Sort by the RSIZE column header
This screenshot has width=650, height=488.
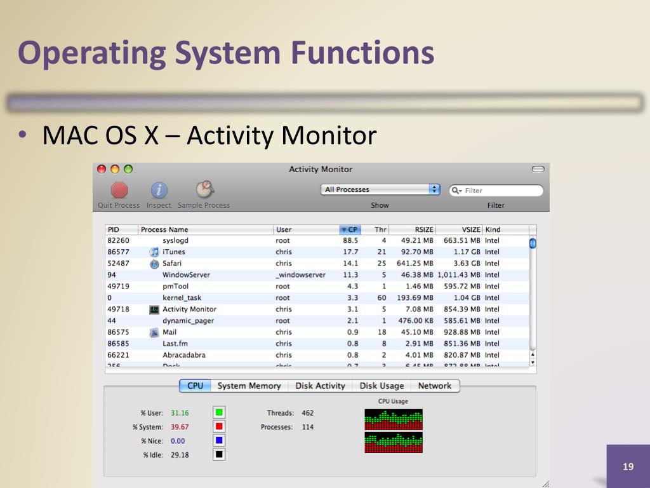(x=412, y=229)
